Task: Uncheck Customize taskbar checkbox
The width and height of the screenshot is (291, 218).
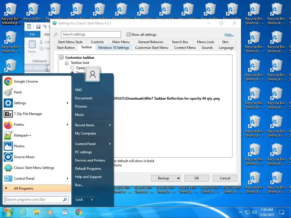Action: [61, 57]
